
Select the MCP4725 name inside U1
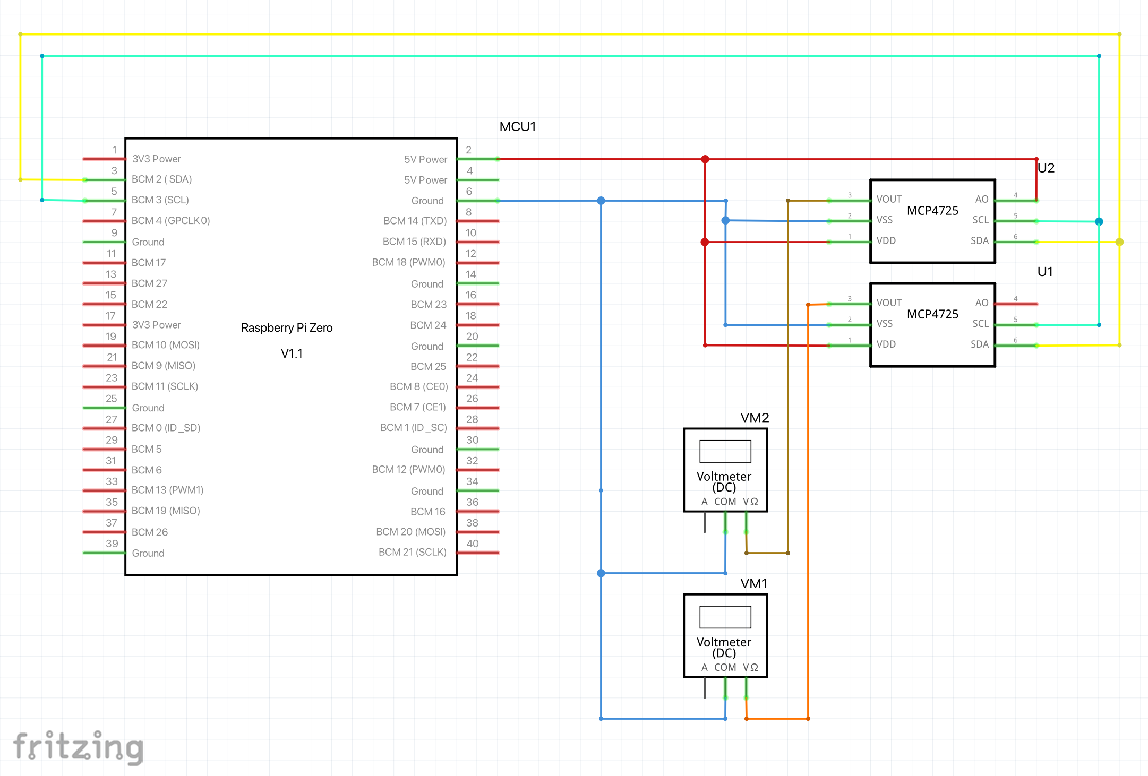click(x=932, y=314)
